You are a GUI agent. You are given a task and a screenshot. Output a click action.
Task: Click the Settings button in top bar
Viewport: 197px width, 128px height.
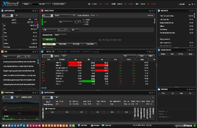26,4
